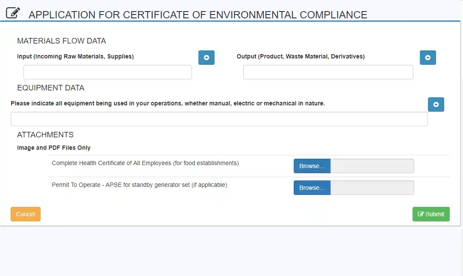Screen dimensions: 463x276
Task: Click the 'Output (Product, Waste Material, Derivatives)' label
Action: 301,56
